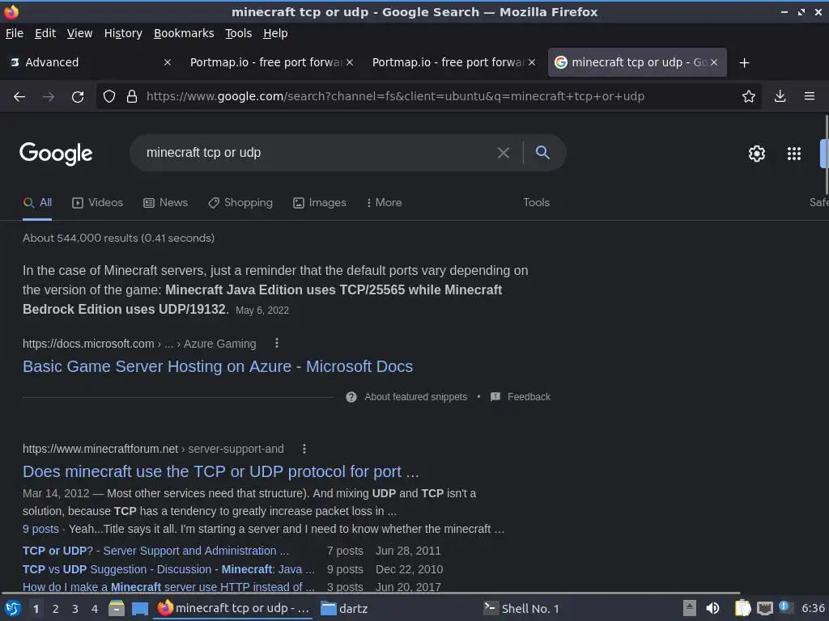
Task: Go back with the browser back arrow
Action: pyautogui.click(x=19, y=97)
